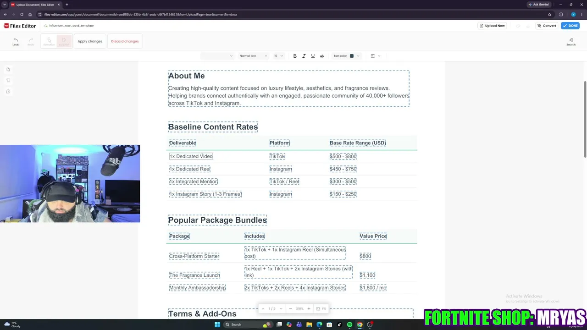Click the Popular Package Bundles heading
587x330 pixels.
pyautogui.click(x=217, y=220)
